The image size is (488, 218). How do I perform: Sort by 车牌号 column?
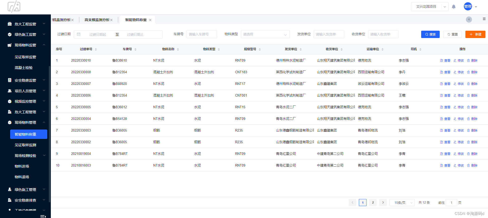pyautogui.click(x=135, y=49)
